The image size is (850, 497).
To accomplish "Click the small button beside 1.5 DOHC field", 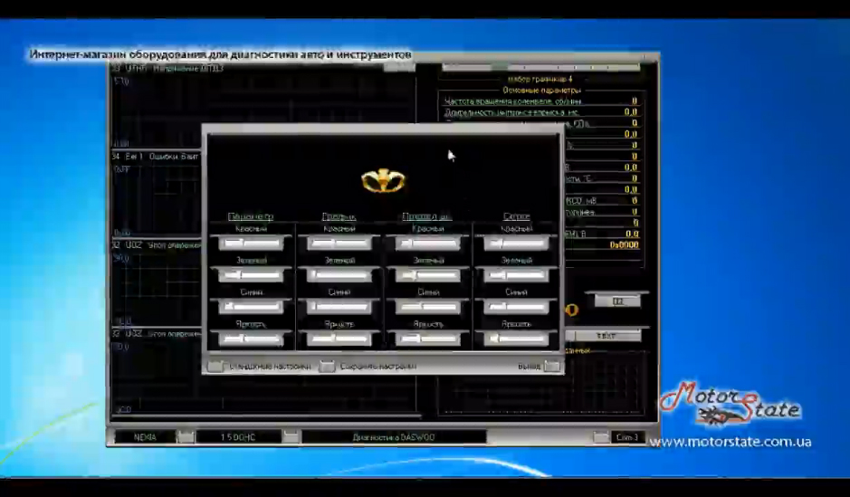I will [x=291, y=437].
